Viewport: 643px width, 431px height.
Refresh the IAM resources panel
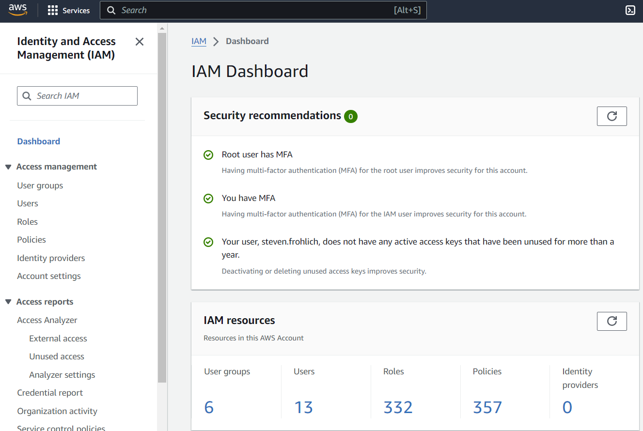(612, 322)
